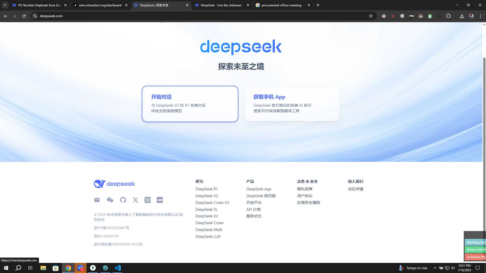Image resolution: width=486 pixels, height=273 pixels.
Task: Click the 获取手机 App card
Action: [x=292, y=104]
